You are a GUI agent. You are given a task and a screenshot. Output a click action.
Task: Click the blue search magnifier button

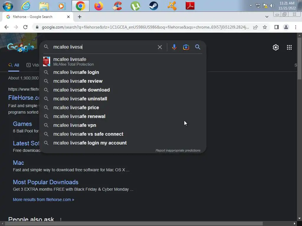198,47
